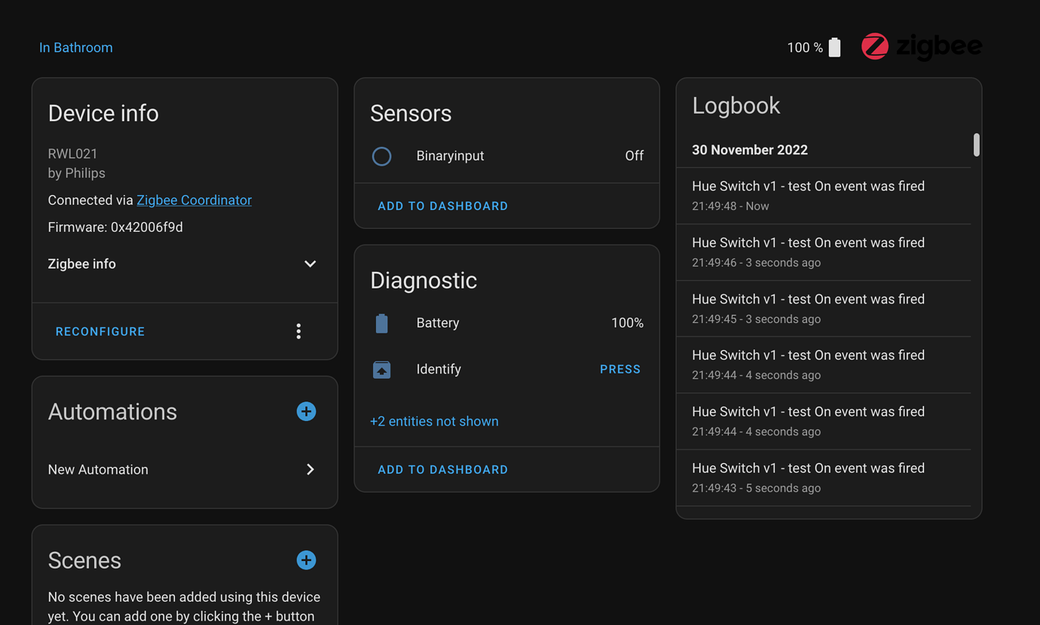Add Sensors card to dashboard
This screenshot has height=625, width=1040.
442,205
